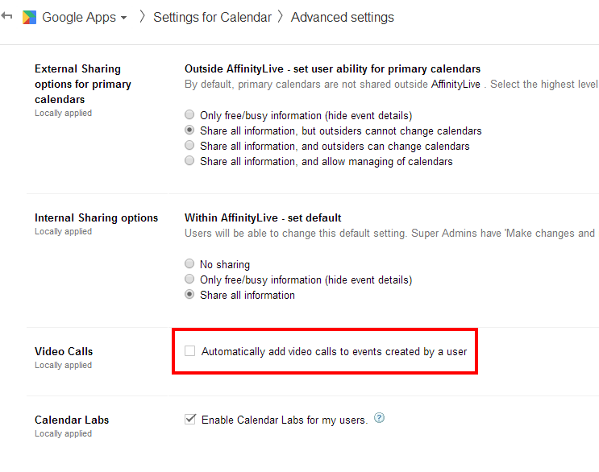Select 'allow managing of calendars' option

[189, 161]
